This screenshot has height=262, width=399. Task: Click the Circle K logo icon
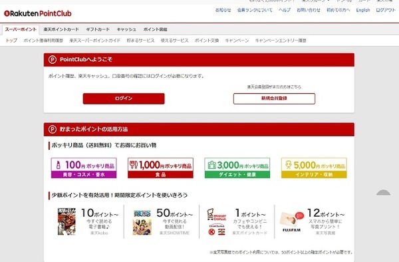click(211, 231)
